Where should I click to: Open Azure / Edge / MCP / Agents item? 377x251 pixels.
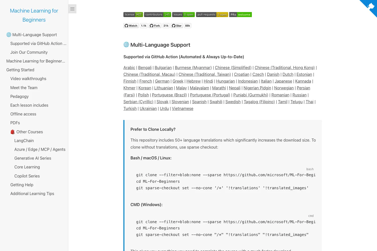[40, 149]
